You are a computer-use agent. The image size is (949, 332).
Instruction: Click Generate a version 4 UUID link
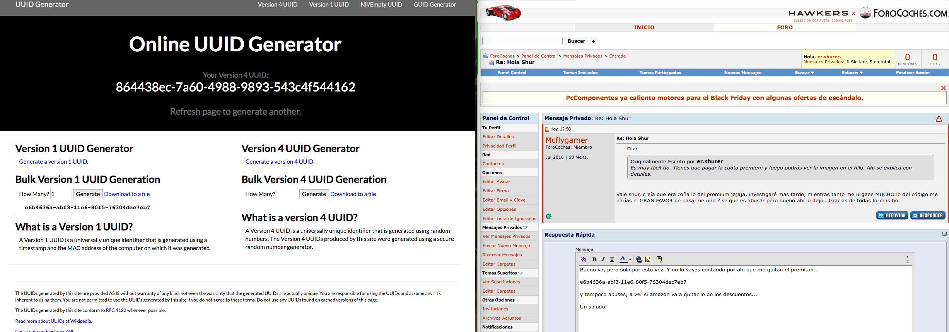click(280, 162)
